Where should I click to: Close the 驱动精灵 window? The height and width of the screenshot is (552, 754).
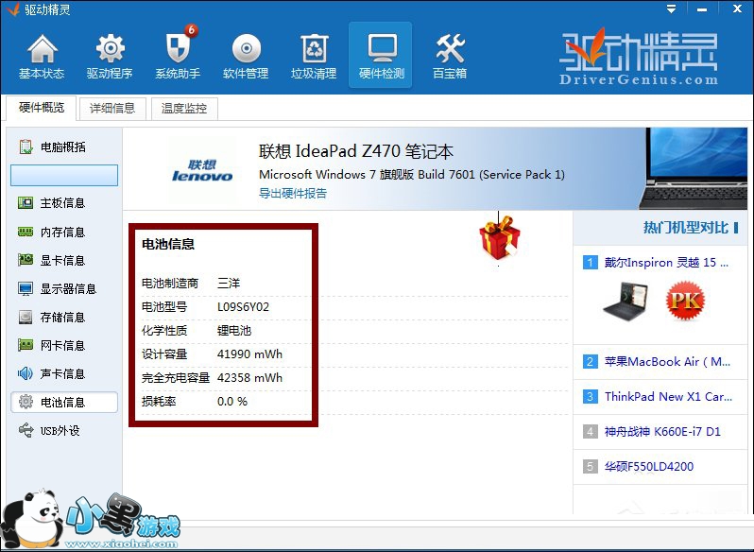(737, 9)
